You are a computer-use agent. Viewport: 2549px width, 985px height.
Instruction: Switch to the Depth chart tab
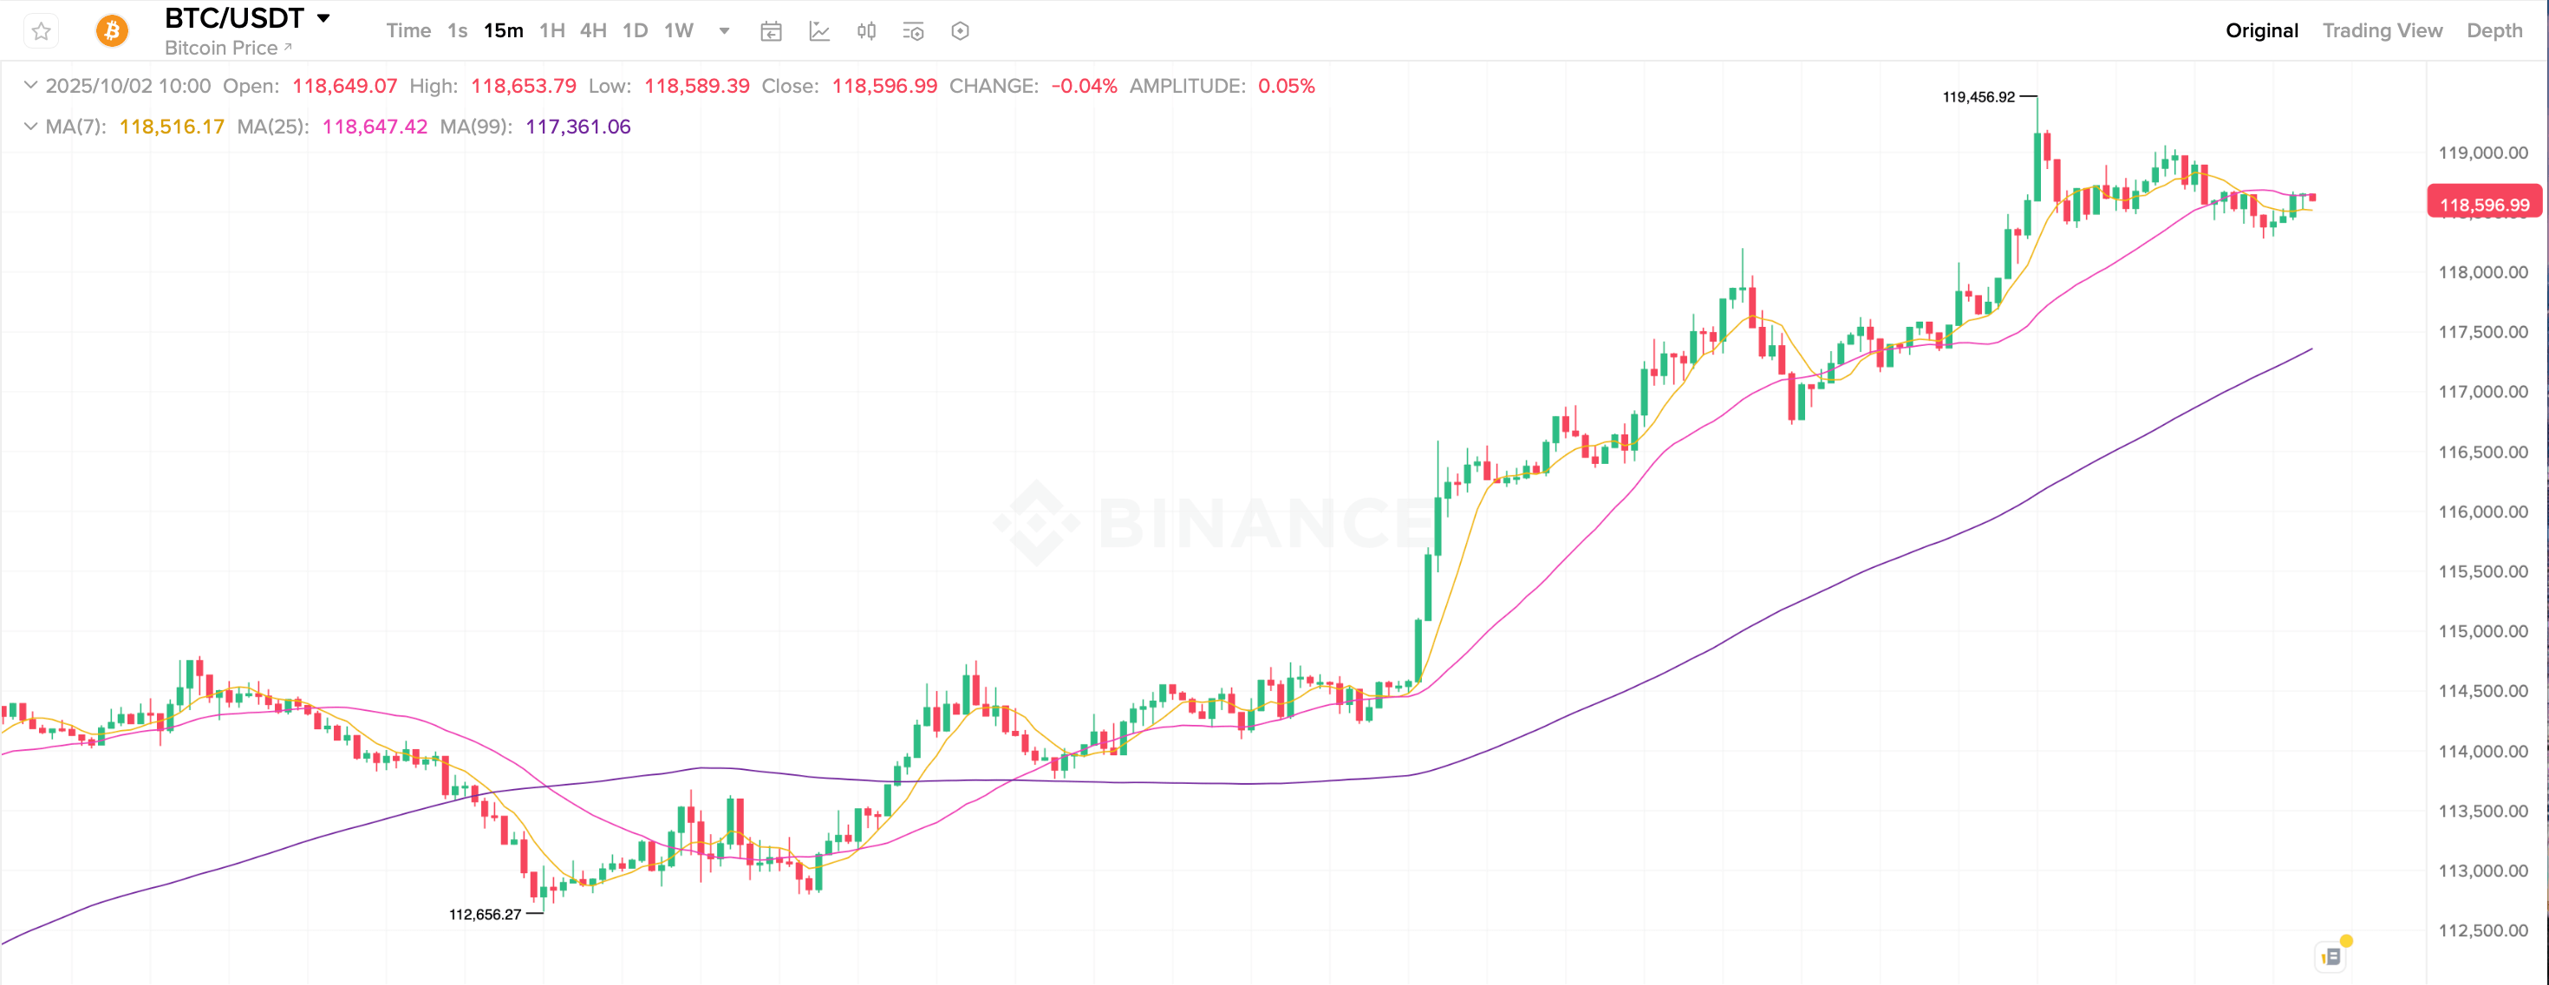pyautogui.click(x=2494, y=30)
